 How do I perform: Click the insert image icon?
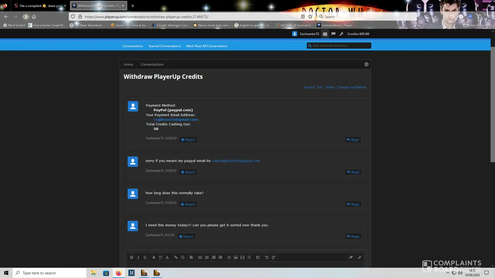[236, 257]
